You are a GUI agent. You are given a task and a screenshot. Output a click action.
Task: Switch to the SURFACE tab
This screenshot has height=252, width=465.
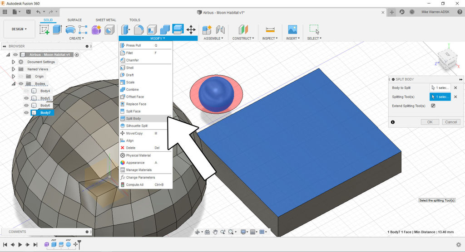pyautogui.click(x=74, y=20)
